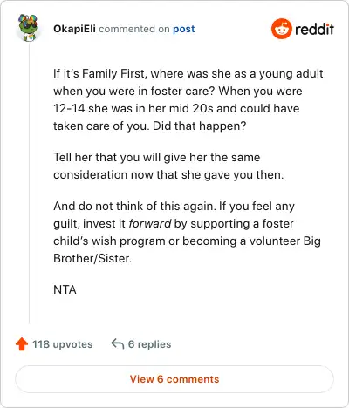Open OkapiEli's avatar image
This screenshot has height=408, width=349.
click(28, 27)
